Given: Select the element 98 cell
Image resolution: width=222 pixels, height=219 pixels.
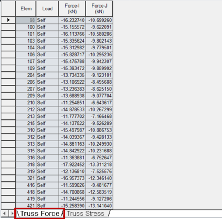Looking at the screenshot, I should click(26, 20).
